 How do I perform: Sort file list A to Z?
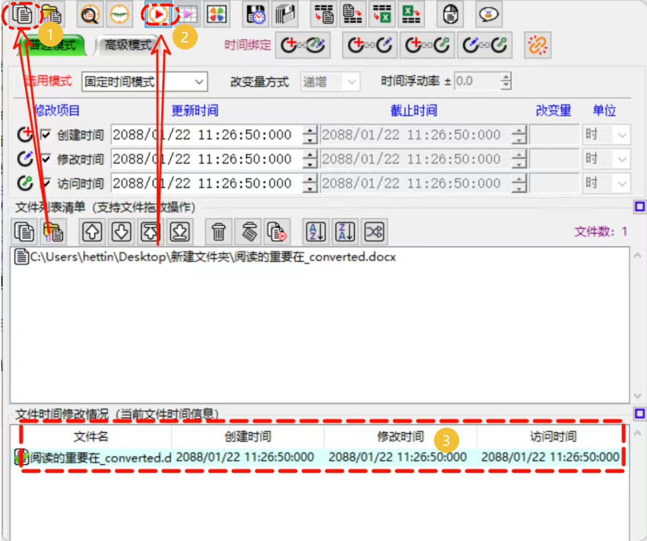(316, 231)
